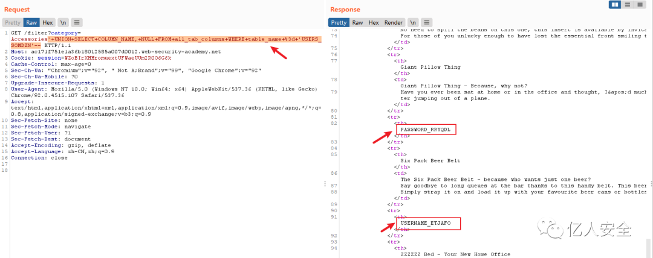Click the pane divider handle dots
Screen dimensions: 653x258
pyautogui.click(x=325, y=184)
